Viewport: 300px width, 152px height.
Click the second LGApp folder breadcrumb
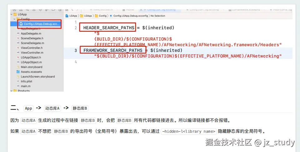[86, 16]
